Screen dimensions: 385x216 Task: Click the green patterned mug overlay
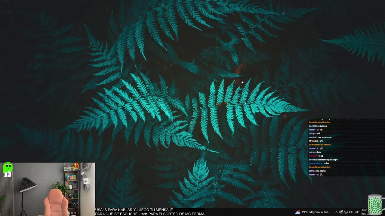pyautogui.click(x=376, y=205)
